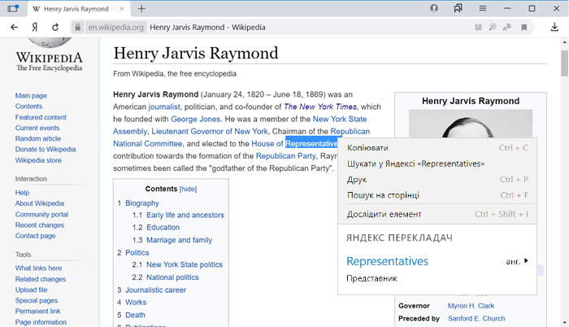Follow the 'journalist' article link

[164, 107]
